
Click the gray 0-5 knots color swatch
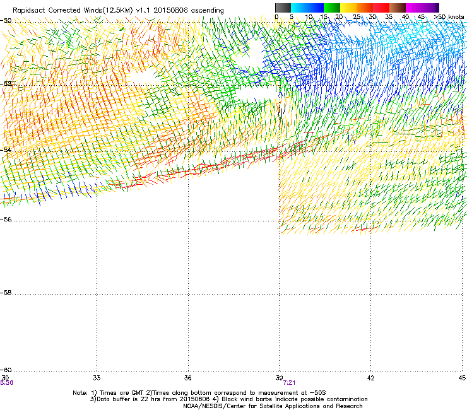pos(283,8)
